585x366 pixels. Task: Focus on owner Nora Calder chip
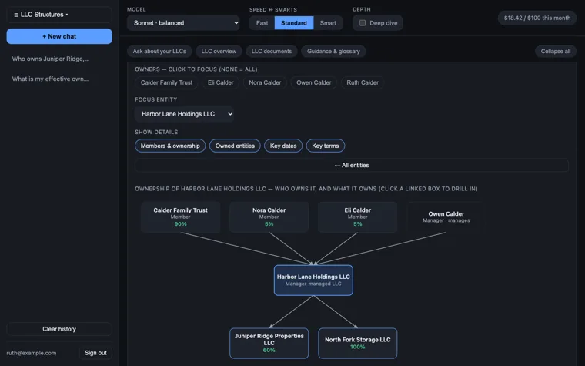pyautogui.click(x=265, y=82)
